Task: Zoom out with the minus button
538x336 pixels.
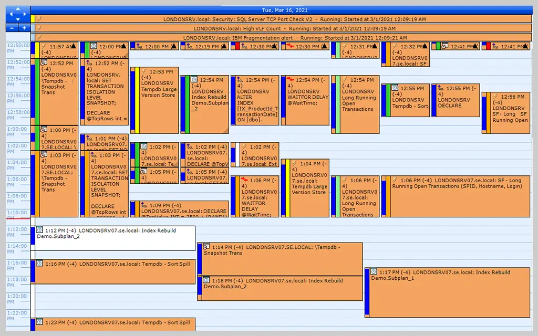Action: tap(12, 28)
